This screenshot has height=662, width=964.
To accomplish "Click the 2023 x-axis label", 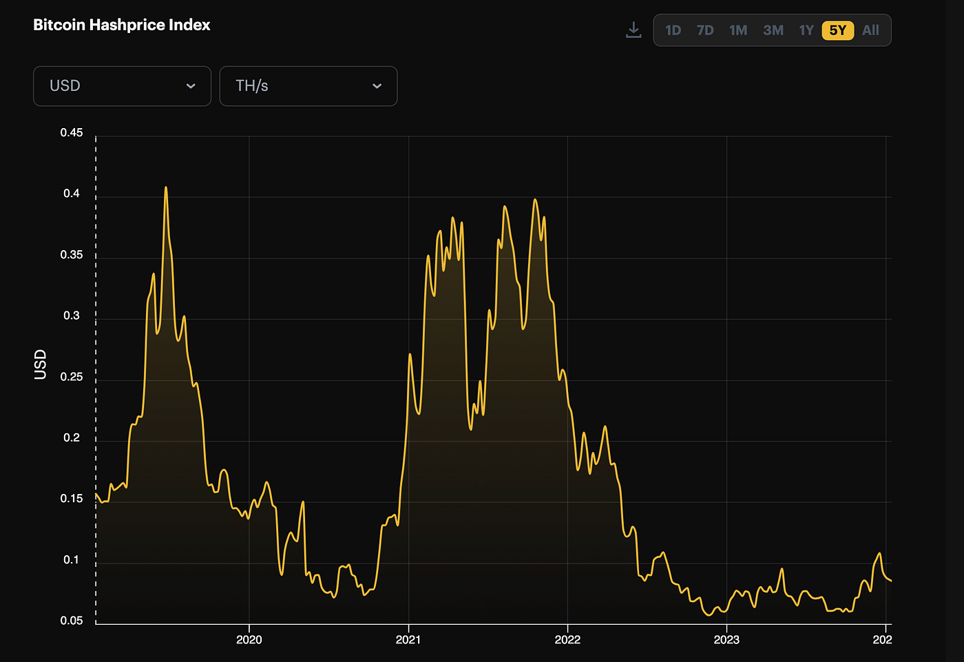I will [726, 640].
